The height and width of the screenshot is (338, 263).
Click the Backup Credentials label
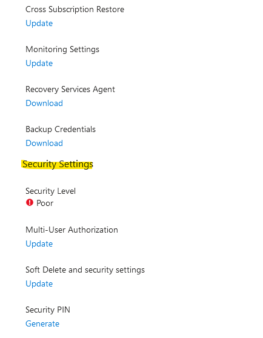point(61,129)
